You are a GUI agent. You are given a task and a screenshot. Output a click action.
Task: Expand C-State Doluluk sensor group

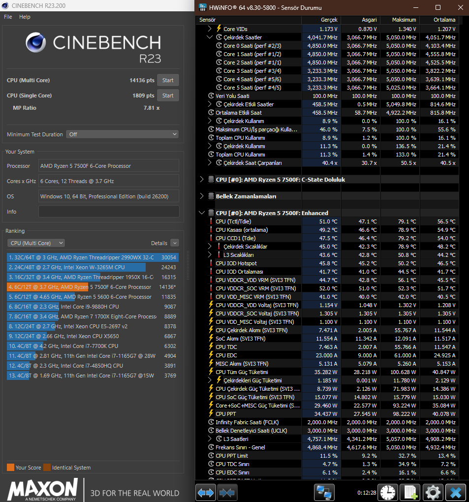pos(202,179)
